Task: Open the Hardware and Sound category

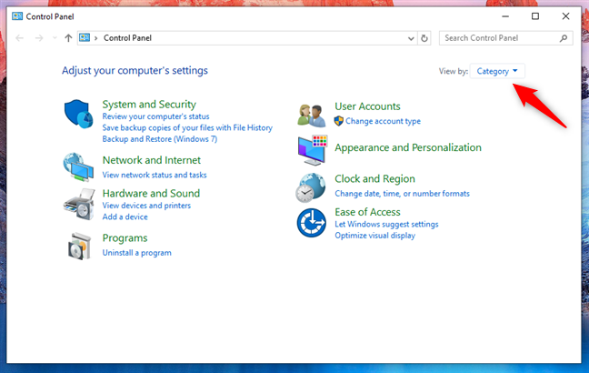Action: click(x=151, y=193)
